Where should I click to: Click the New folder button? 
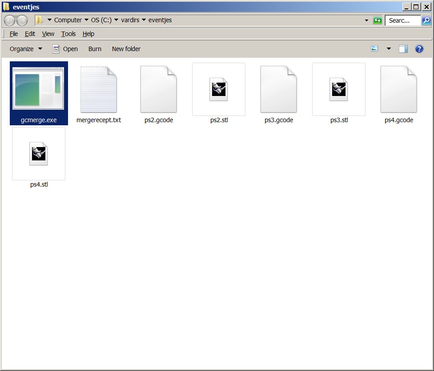pyautogui.click(x=126, y=49)
